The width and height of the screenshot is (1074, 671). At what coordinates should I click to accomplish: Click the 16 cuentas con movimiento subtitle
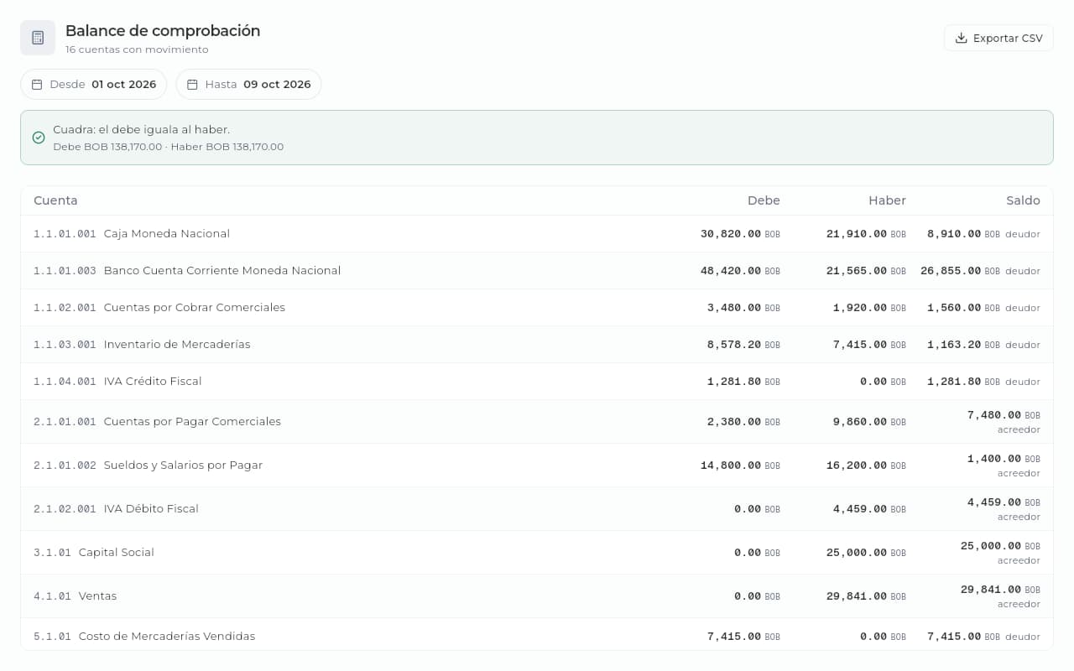click(x=137, y=49)
